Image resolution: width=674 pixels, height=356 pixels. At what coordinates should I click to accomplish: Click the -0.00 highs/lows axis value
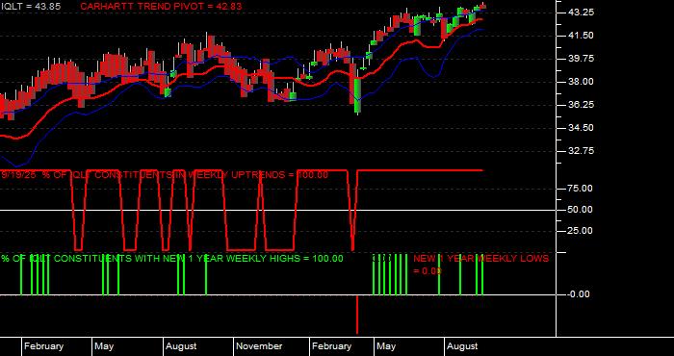tap(579, 294)
